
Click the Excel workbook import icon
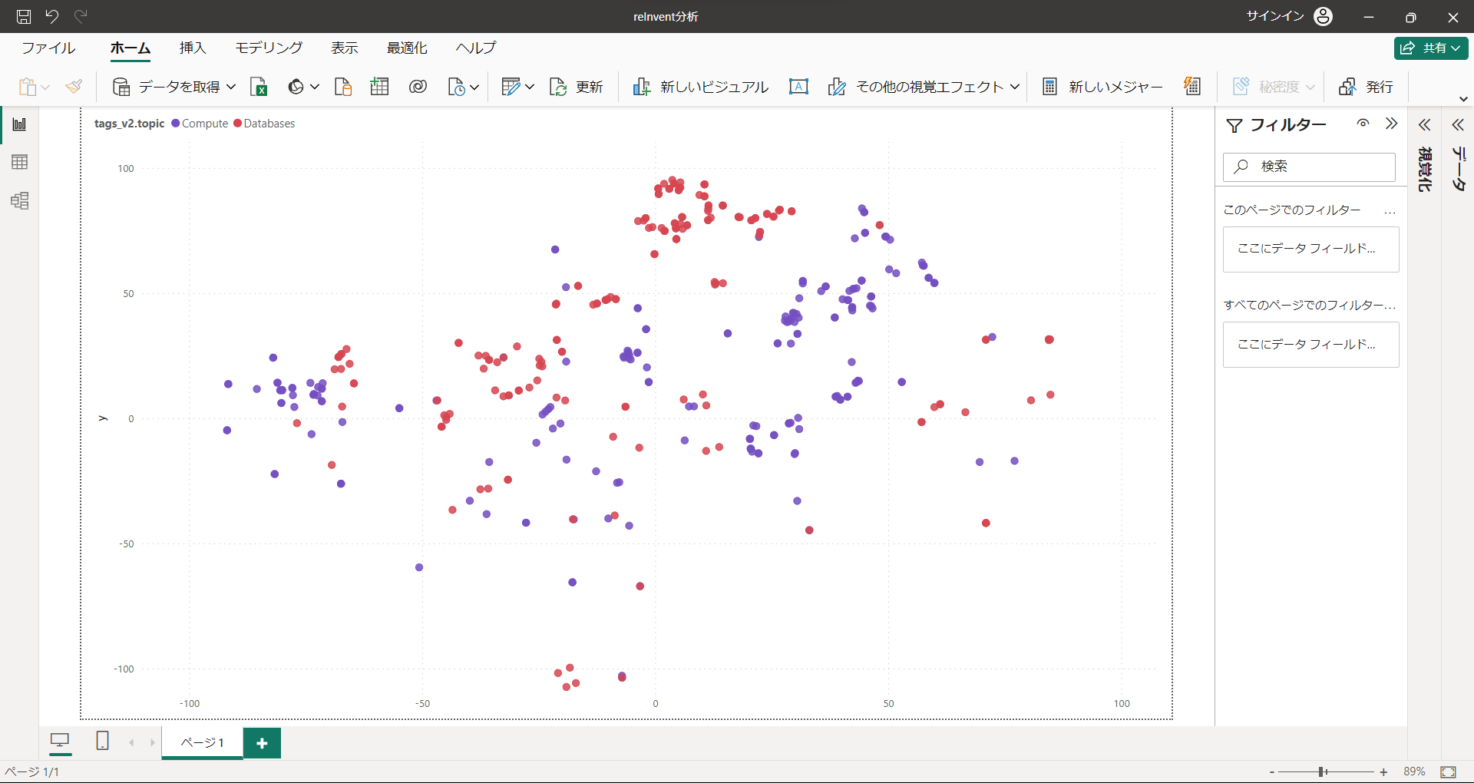[259, 87]
